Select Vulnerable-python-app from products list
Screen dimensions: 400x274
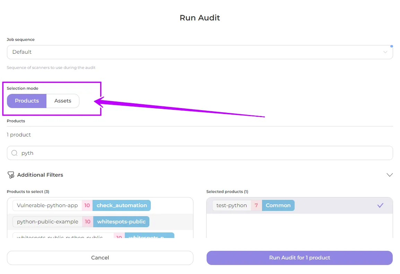click(x=47, y=205)
